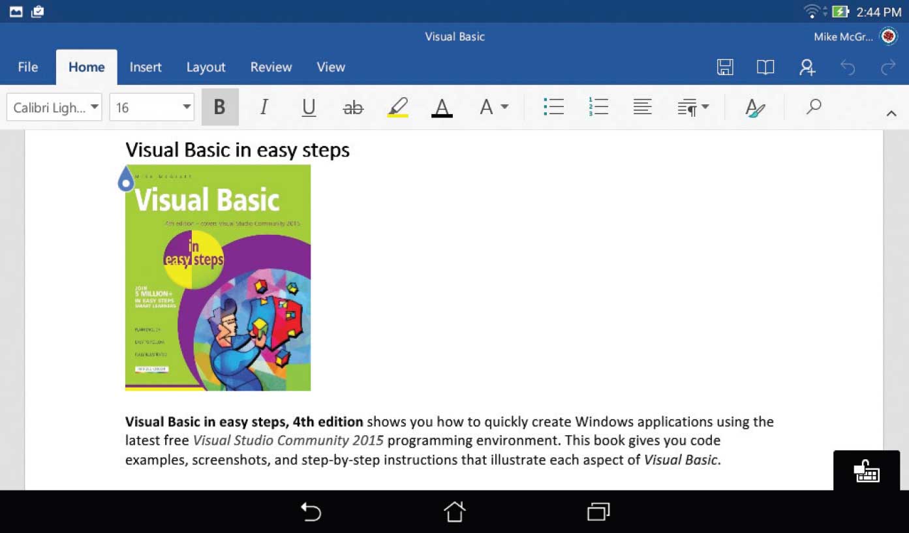This screenshot has height=533, width=909.
Task: Tap the Android Back navigation button
Action: (x=311, y=511)
